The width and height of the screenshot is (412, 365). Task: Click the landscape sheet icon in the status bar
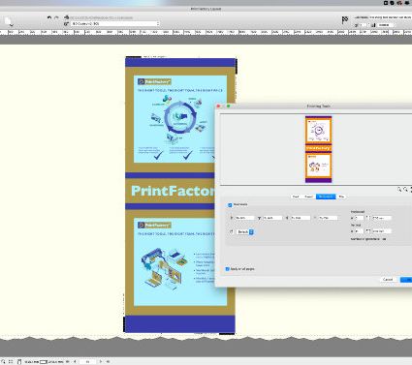pyautogui.click(x=44, y=362)
